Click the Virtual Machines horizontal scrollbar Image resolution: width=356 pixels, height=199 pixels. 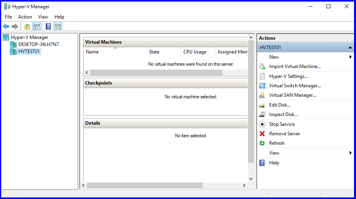click(156, 72)
